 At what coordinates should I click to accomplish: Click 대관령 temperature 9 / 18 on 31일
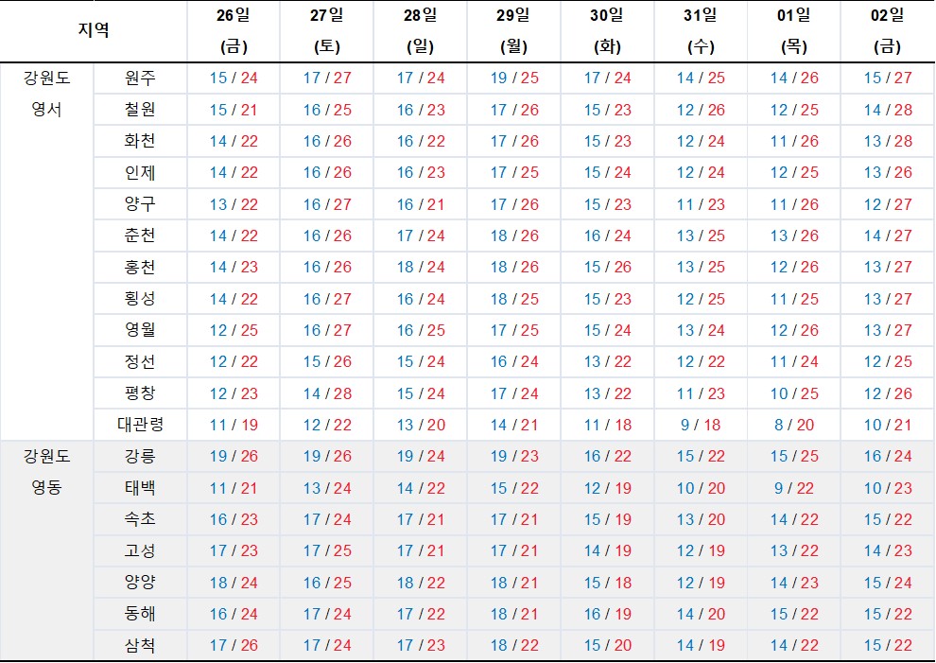[x=701, y=425]
